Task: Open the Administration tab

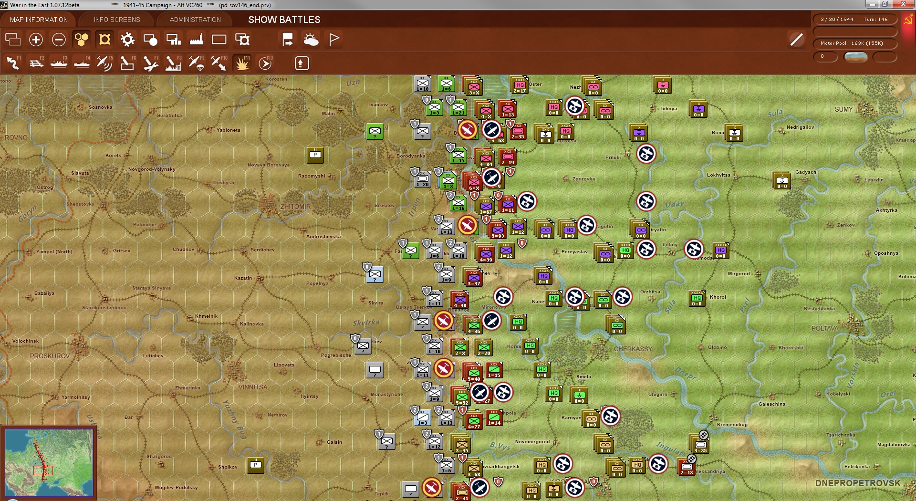Action: click(x=195, y=20)
